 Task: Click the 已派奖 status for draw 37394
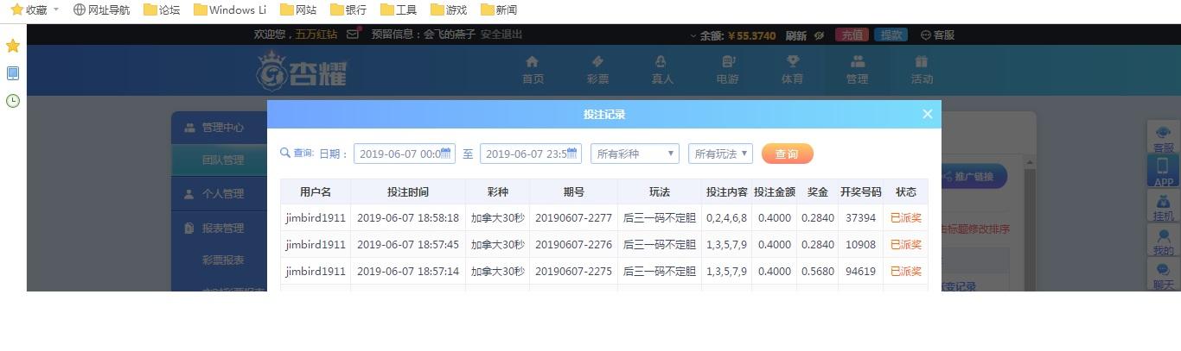(906, 218)
